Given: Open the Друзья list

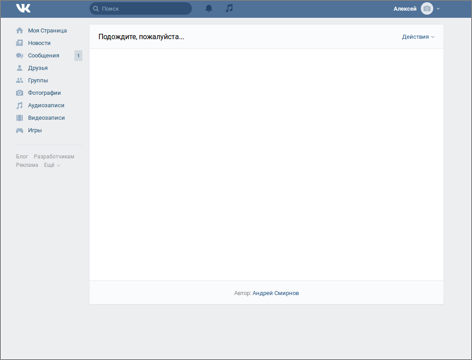Looking at the screenshot, I should (x=38, y=68).
